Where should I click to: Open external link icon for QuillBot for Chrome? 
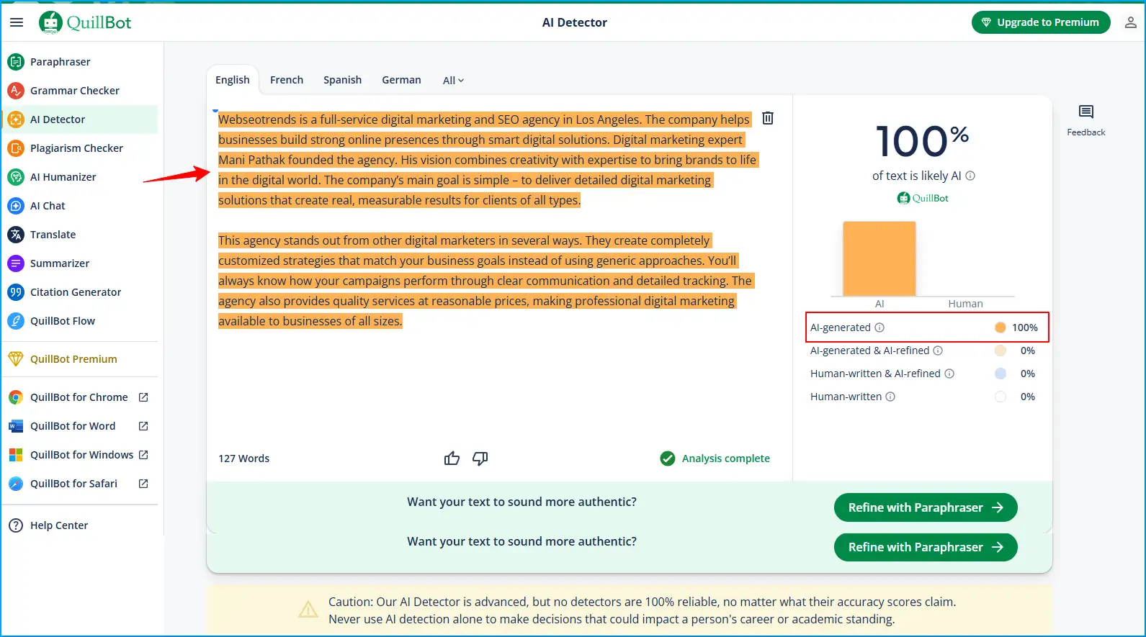(143, 397)
